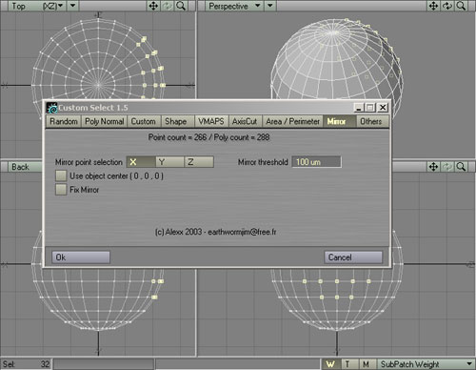Open the Top (XZ) view type dropdown
Image resolution: width=476 pixels, height=370 pixels.
click(37, 6)
